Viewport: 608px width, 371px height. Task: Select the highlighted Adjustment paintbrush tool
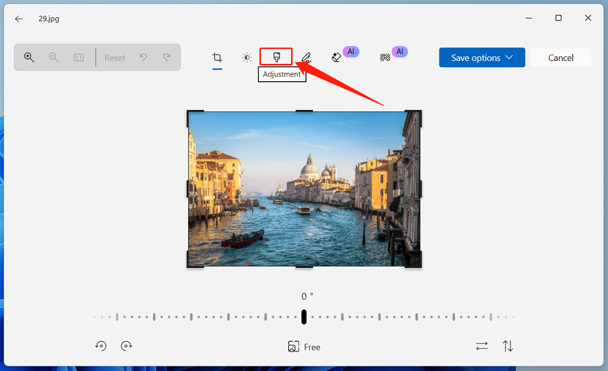point(276,58)
